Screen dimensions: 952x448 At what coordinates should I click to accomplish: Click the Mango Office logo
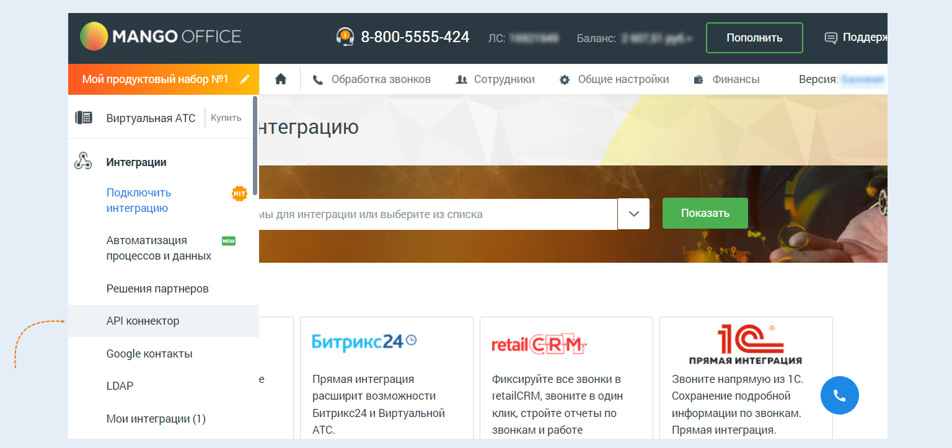tap(161, 37)
